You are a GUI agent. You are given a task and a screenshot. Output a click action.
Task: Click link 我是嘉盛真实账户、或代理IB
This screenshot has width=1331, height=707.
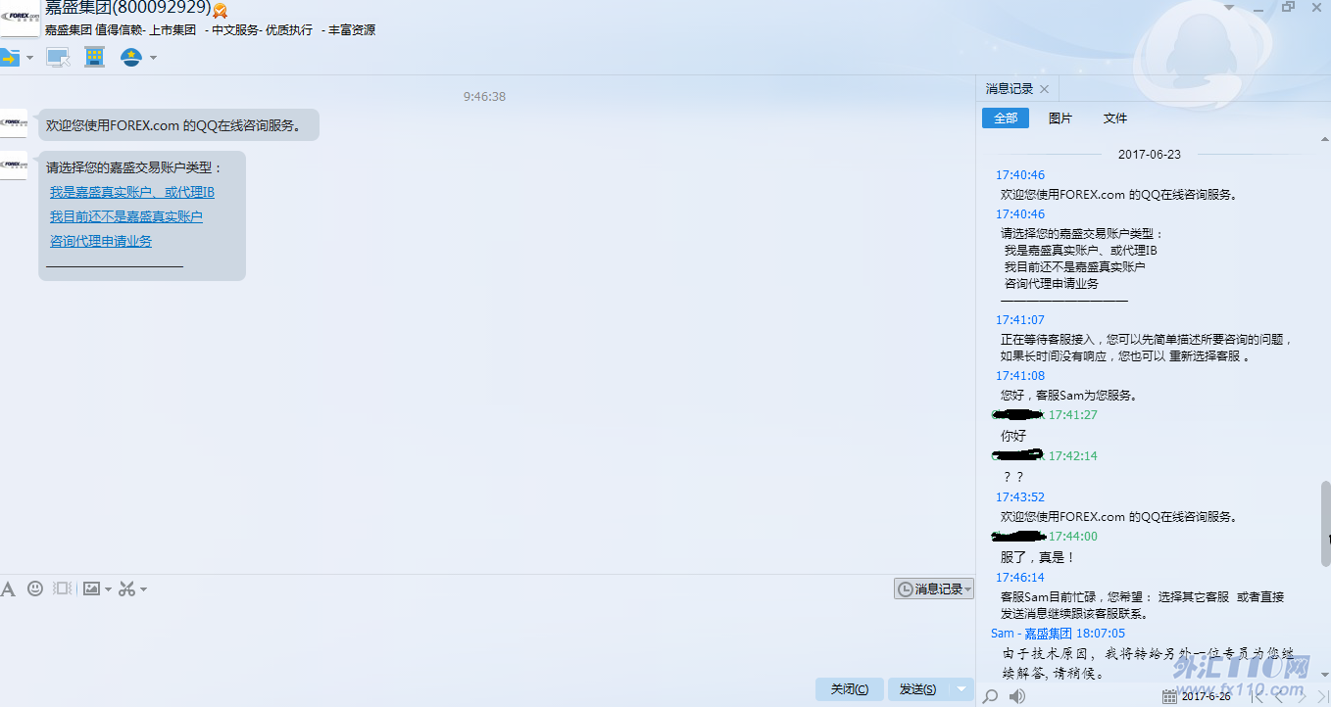132,192
